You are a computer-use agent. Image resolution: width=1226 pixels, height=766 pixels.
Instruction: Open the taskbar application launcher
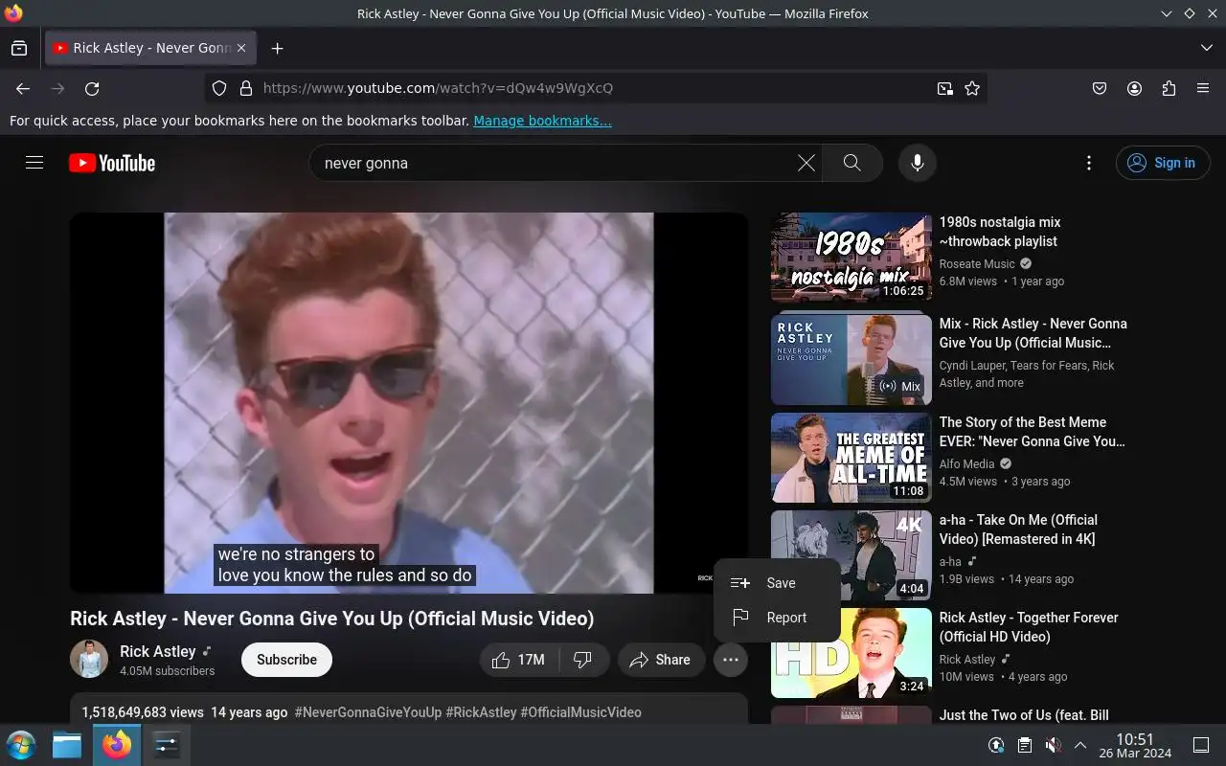click(20, 745)
